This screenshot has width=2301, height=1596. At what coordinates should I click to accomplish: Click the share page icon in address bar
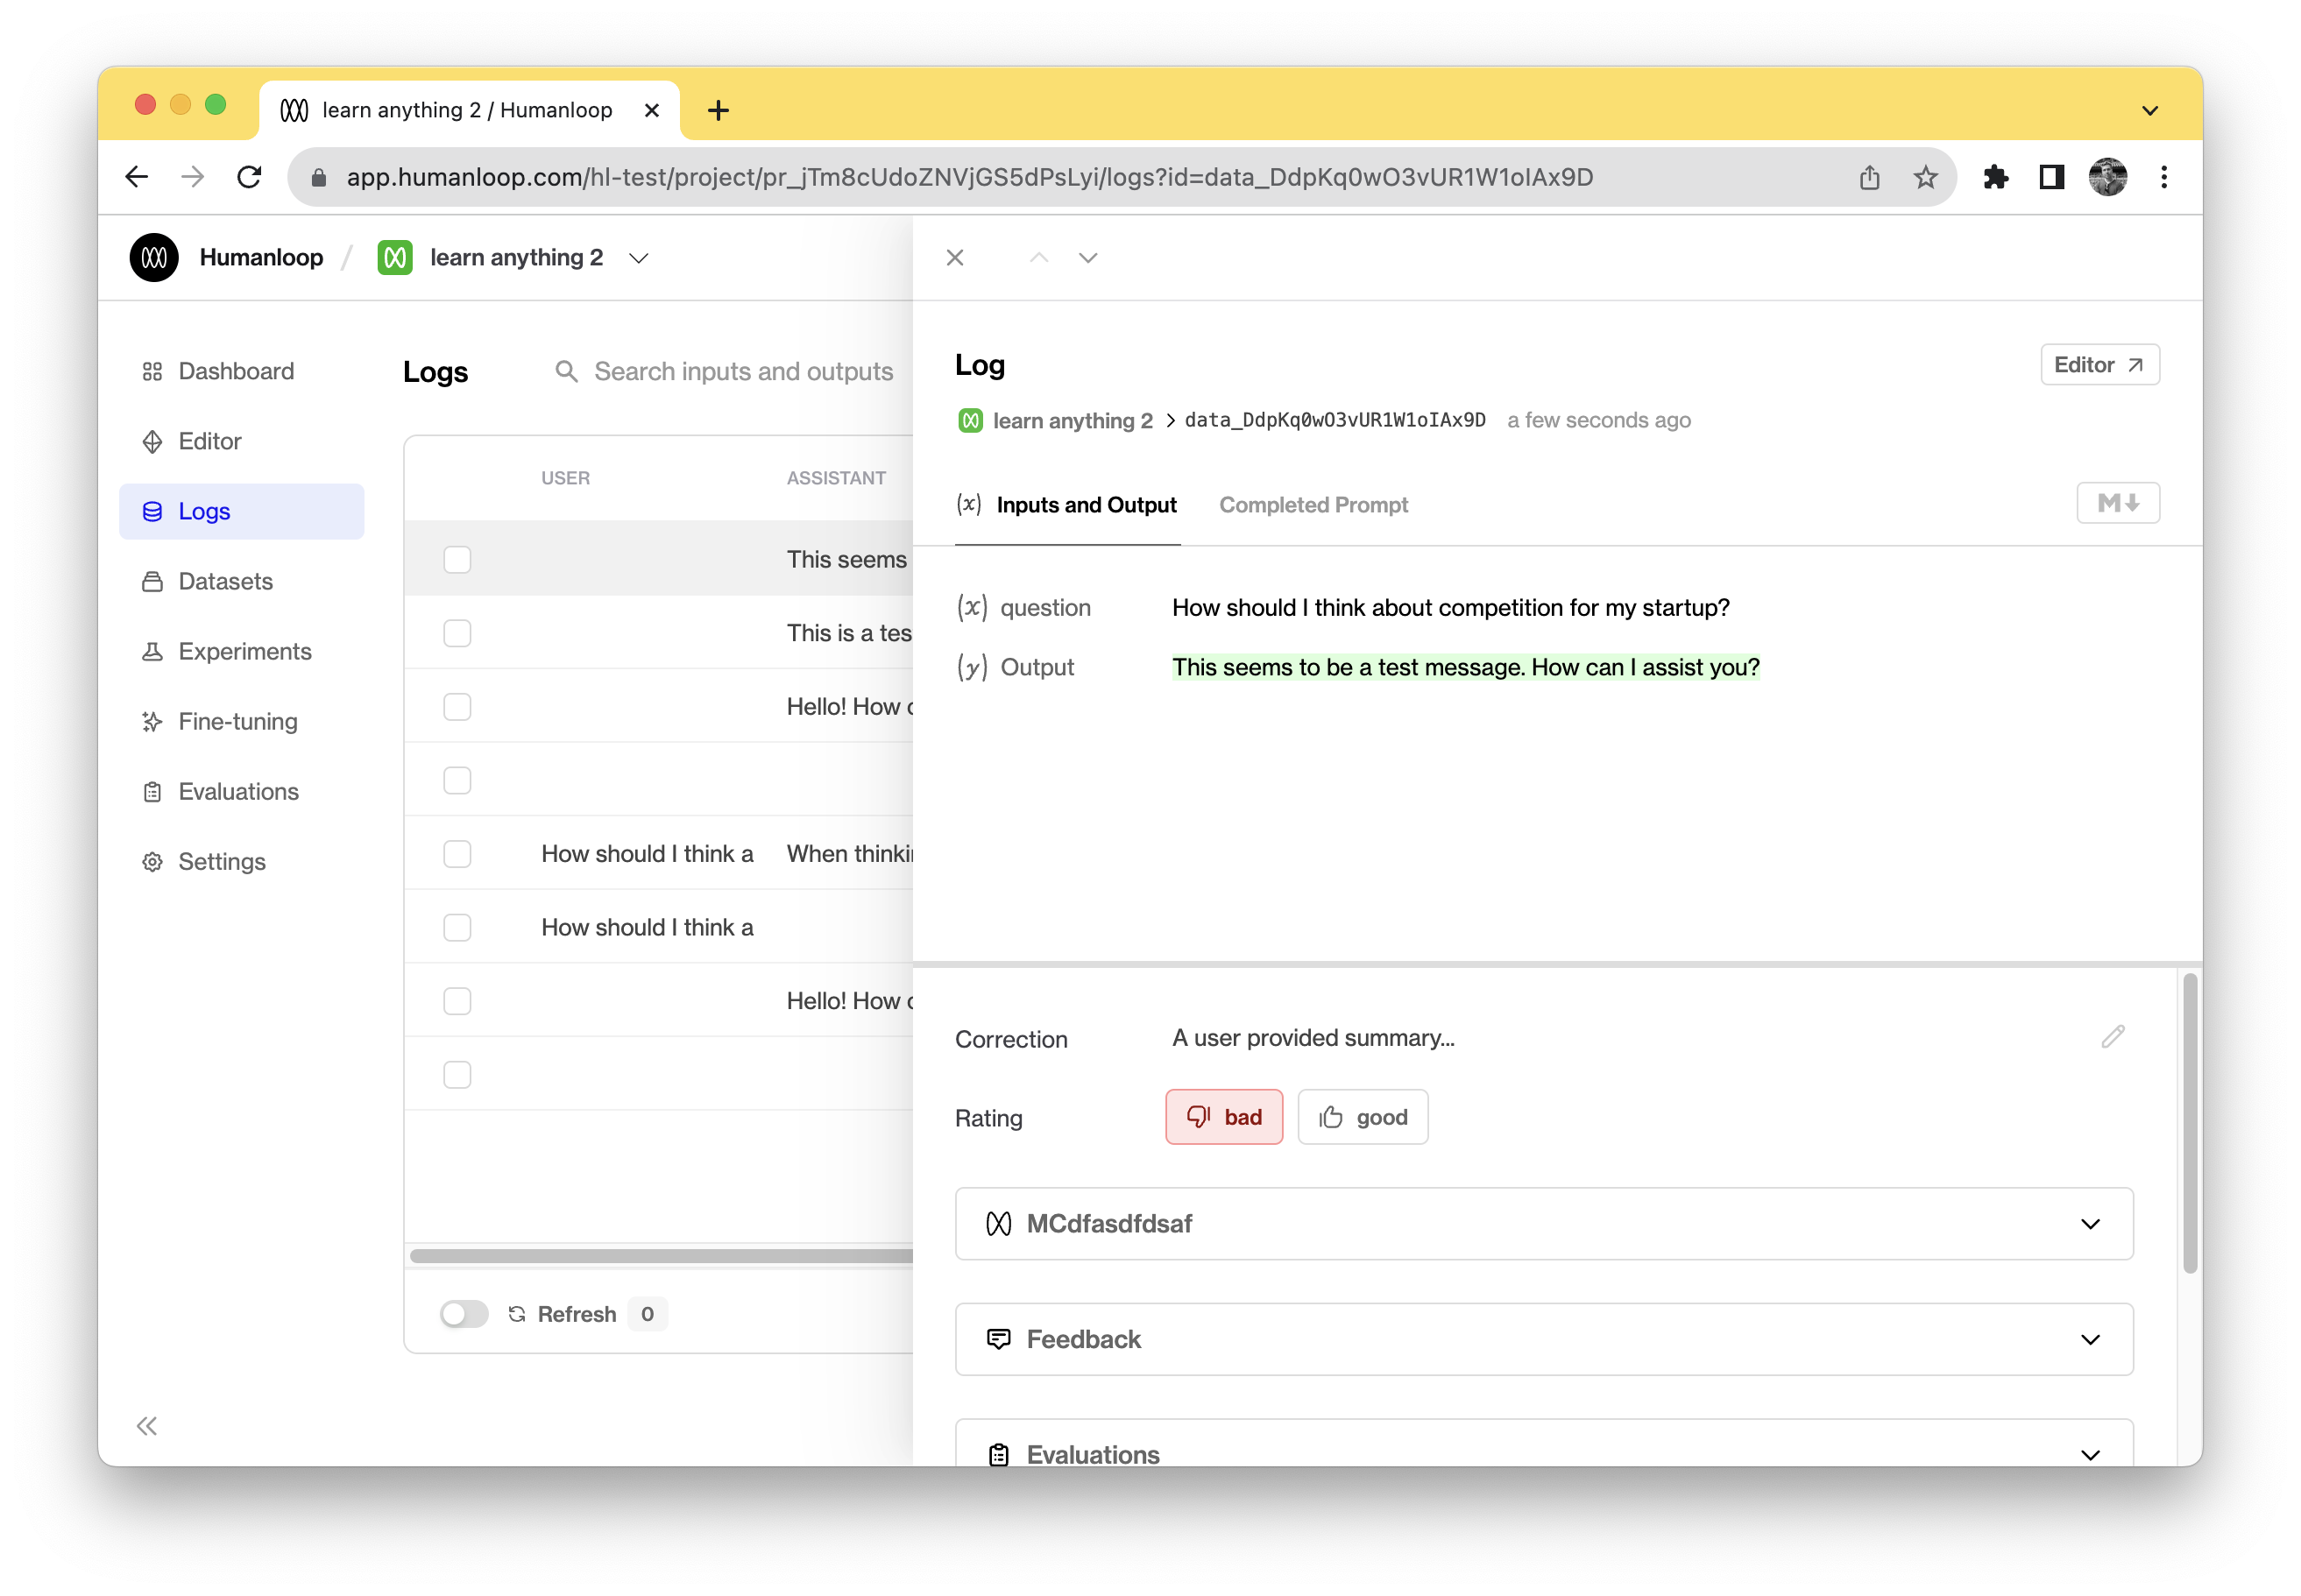(x=1869, y=177)
